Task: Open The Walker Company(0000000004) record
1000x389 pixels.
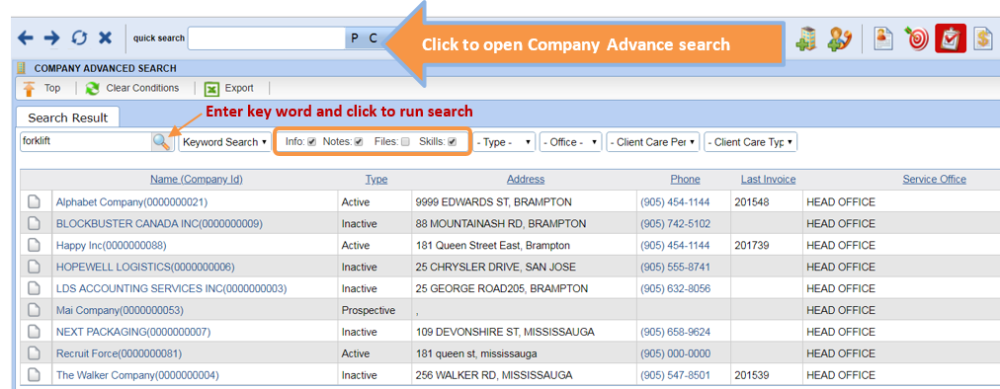Action: pyautogui.click(x=137, y=375)
